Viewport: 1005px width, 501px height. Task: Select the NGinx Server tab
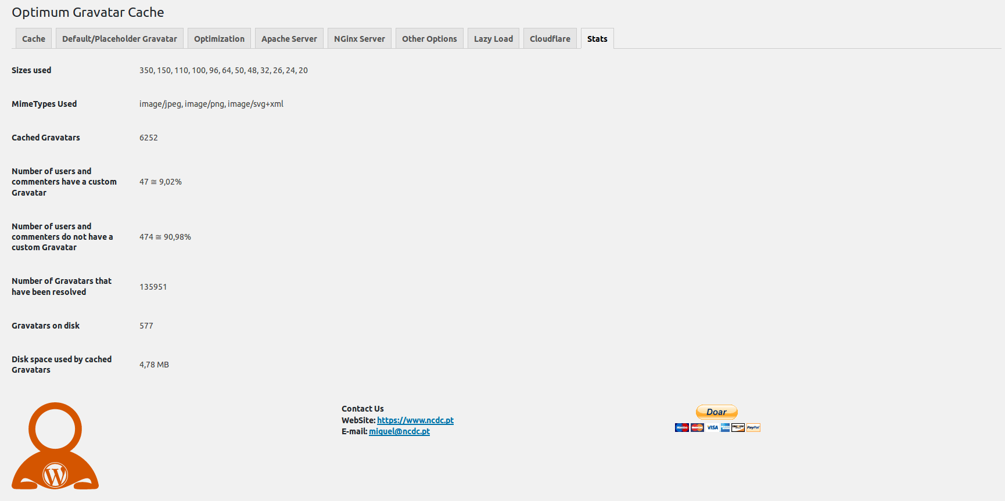pos(360,38)
